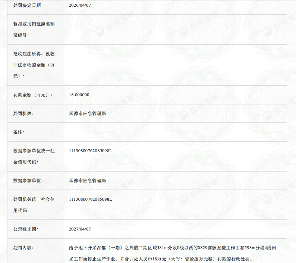
Task: Click the empty value cell beside 备注
Action: tap(174, 132)
